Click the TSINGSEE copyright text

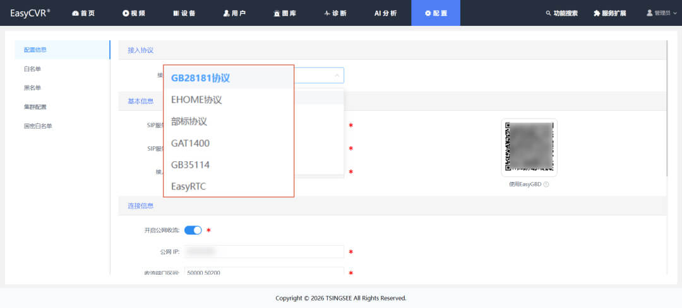pos(341,298)
